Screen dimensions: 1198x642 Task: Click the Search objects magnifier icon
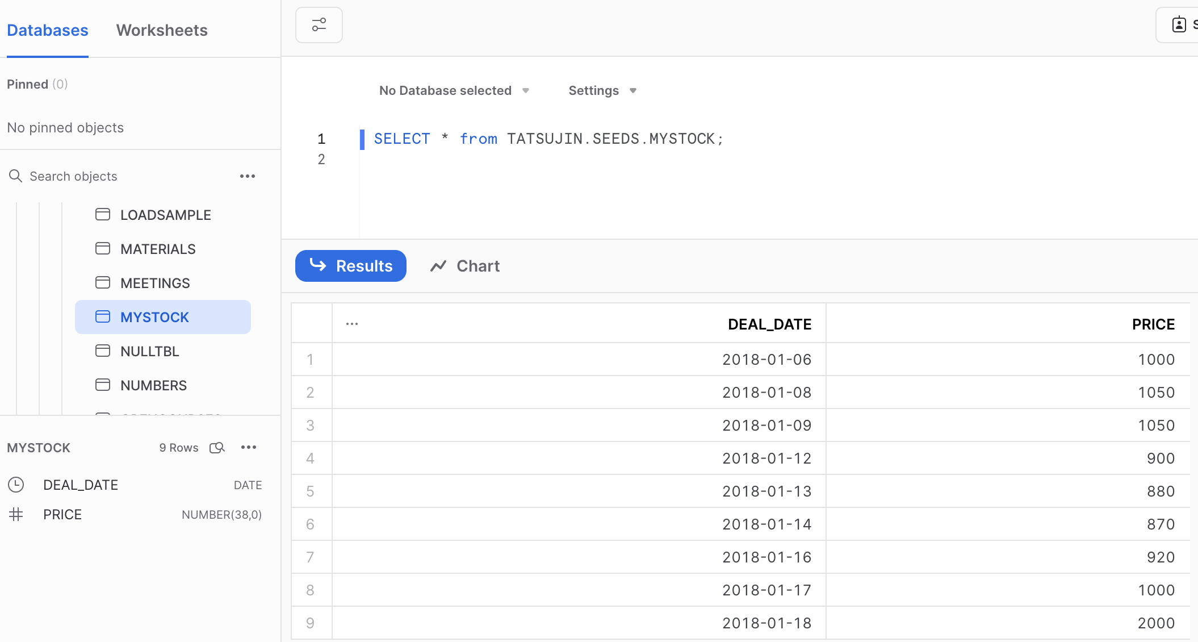coord(16,176)
